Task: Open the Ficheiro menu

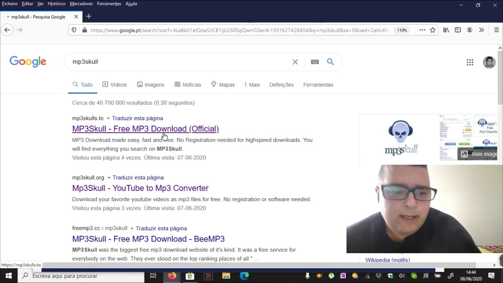Action: point(10,4)
